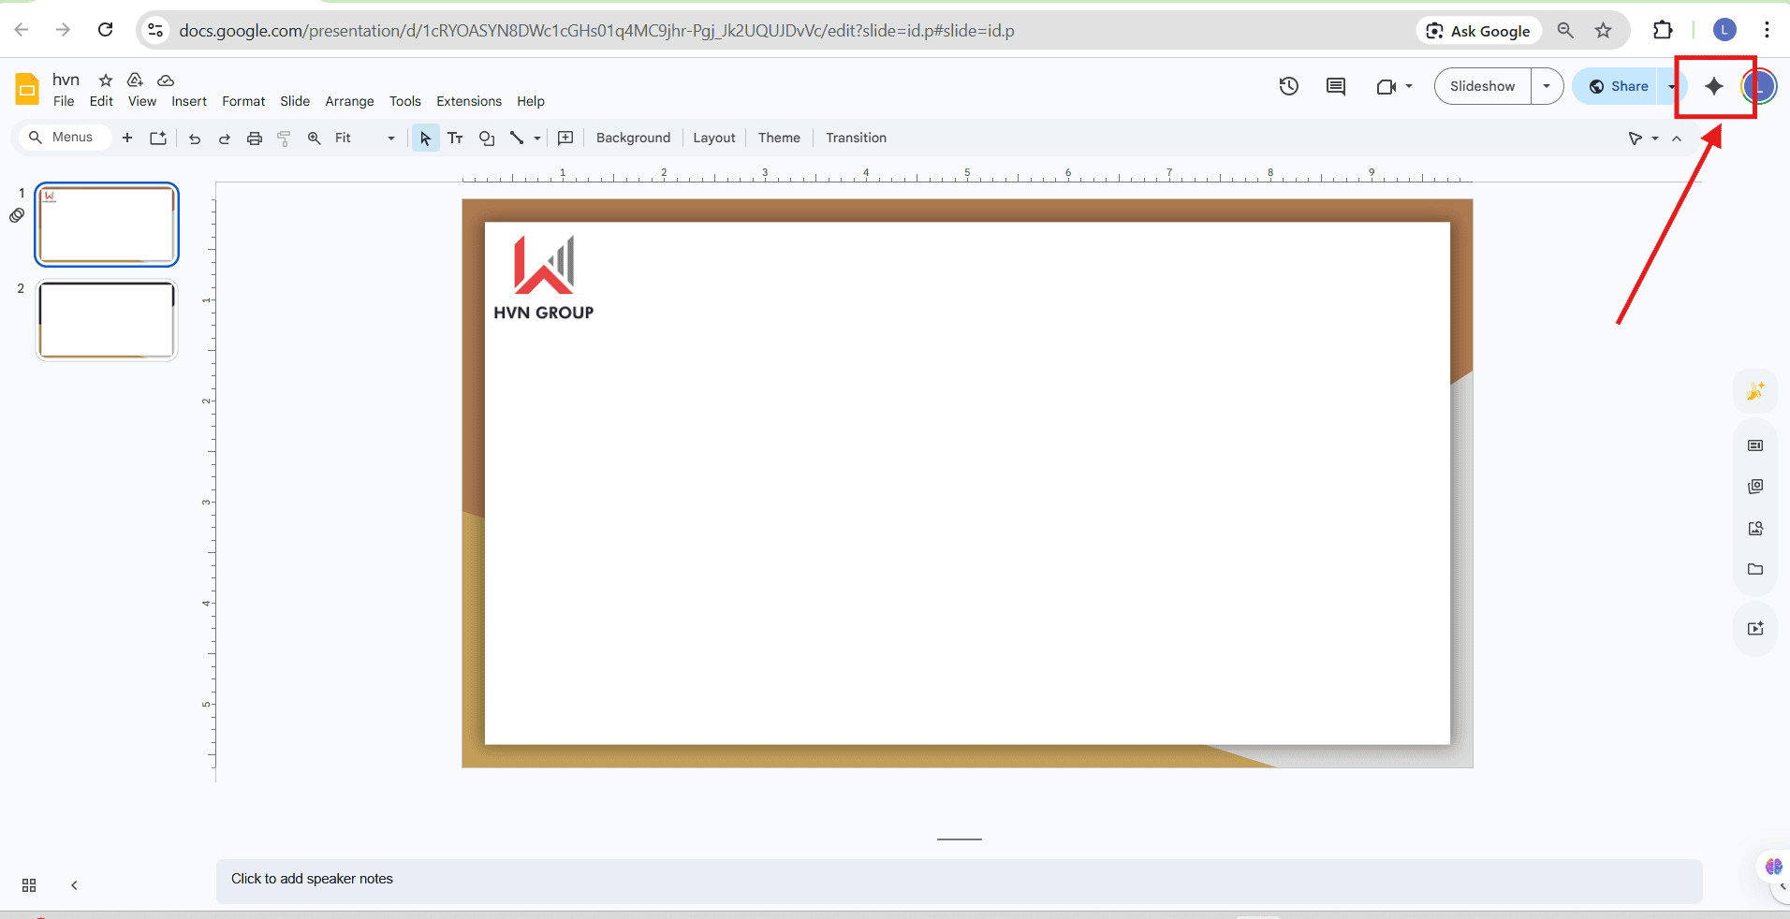Insert a text box

tap(456, 138)
